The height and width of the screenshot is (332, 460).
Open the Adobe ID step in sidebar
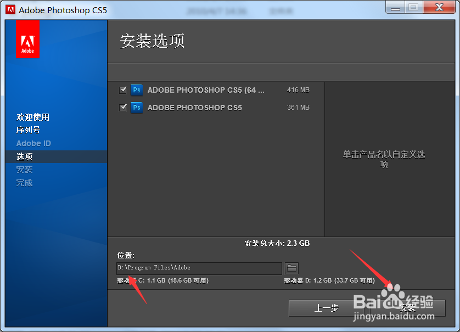coord(33,143)
